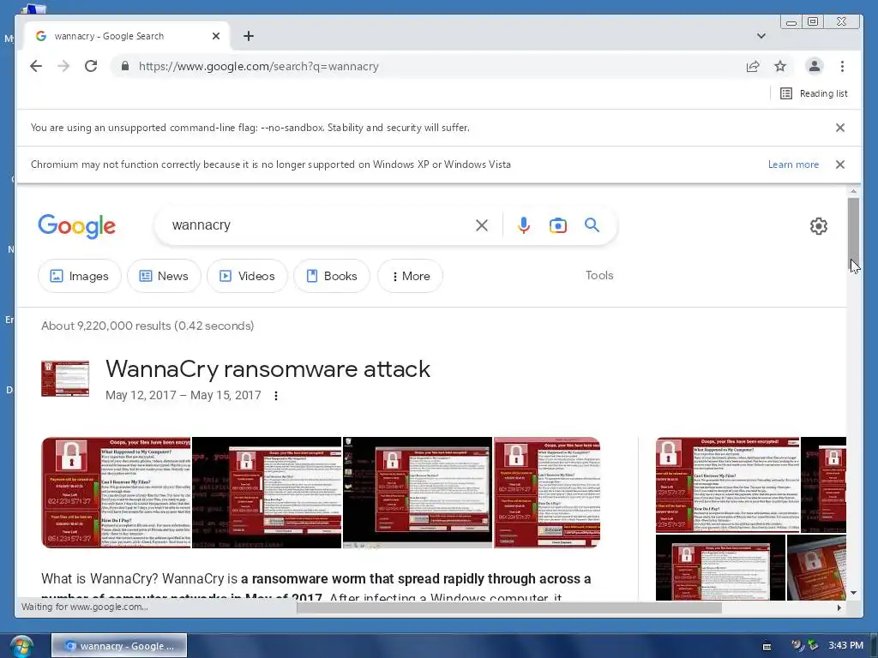Open first WannaCry screenshot in image strip
The width and height of the screenshot is (878, 658).
(x=116, y=493)
